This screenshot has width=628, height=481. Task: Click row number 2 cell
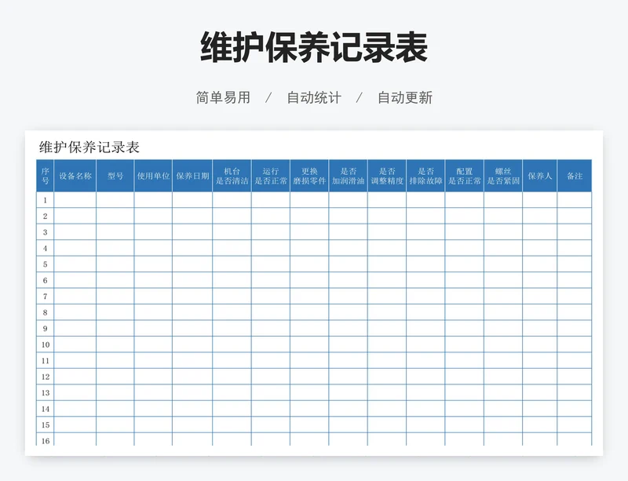[x=46, y=216]
